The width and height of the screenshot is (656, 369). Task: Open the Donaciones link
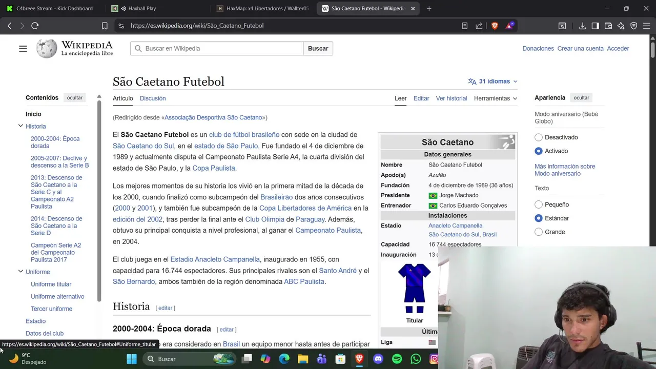538,49
